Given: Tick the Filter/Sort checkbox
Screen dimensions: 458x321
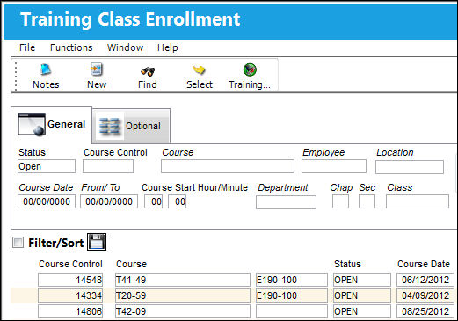Looking at the screenshot, I should (18, 243).
